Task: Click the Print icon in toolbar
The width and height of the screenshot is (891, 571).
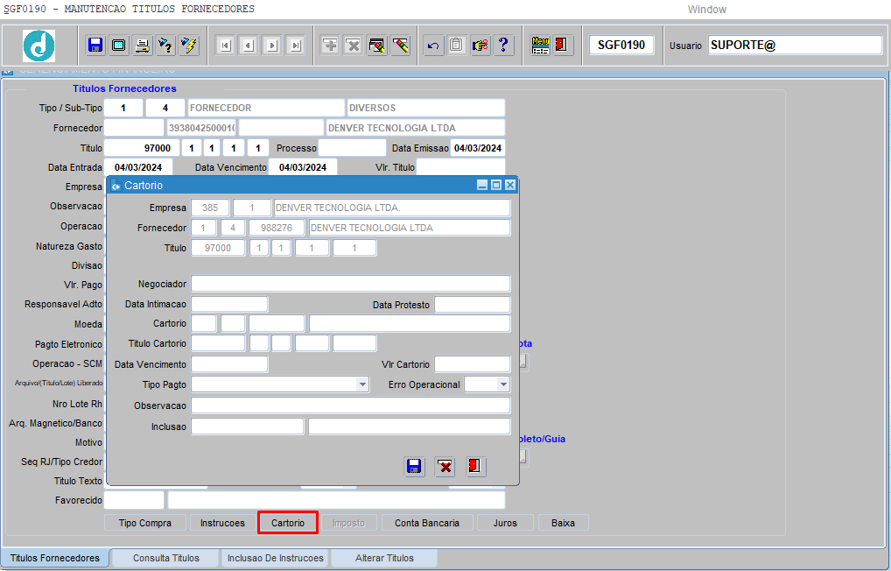Action: point(142,45)
